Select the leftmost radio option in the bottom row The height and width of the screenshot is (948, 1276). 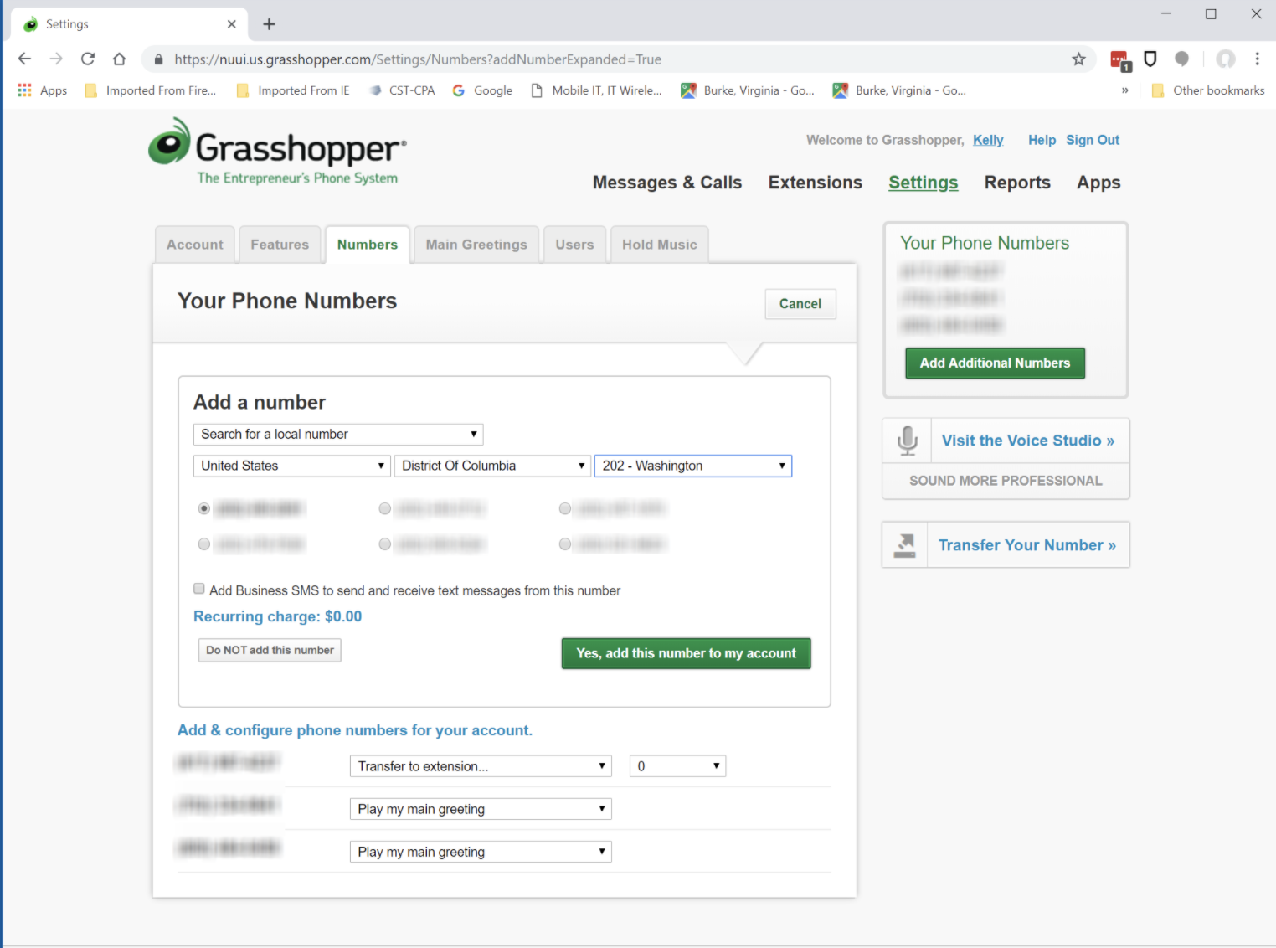pos(203,544)
